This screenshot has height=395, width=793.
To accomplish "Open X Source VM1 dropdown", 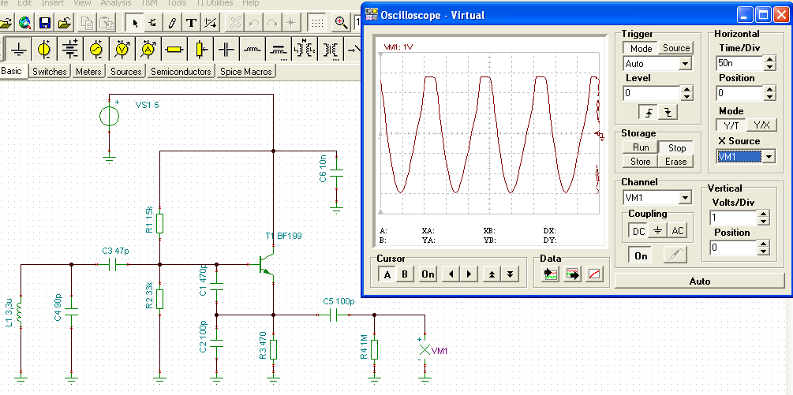I will click(x=769, y=157).
